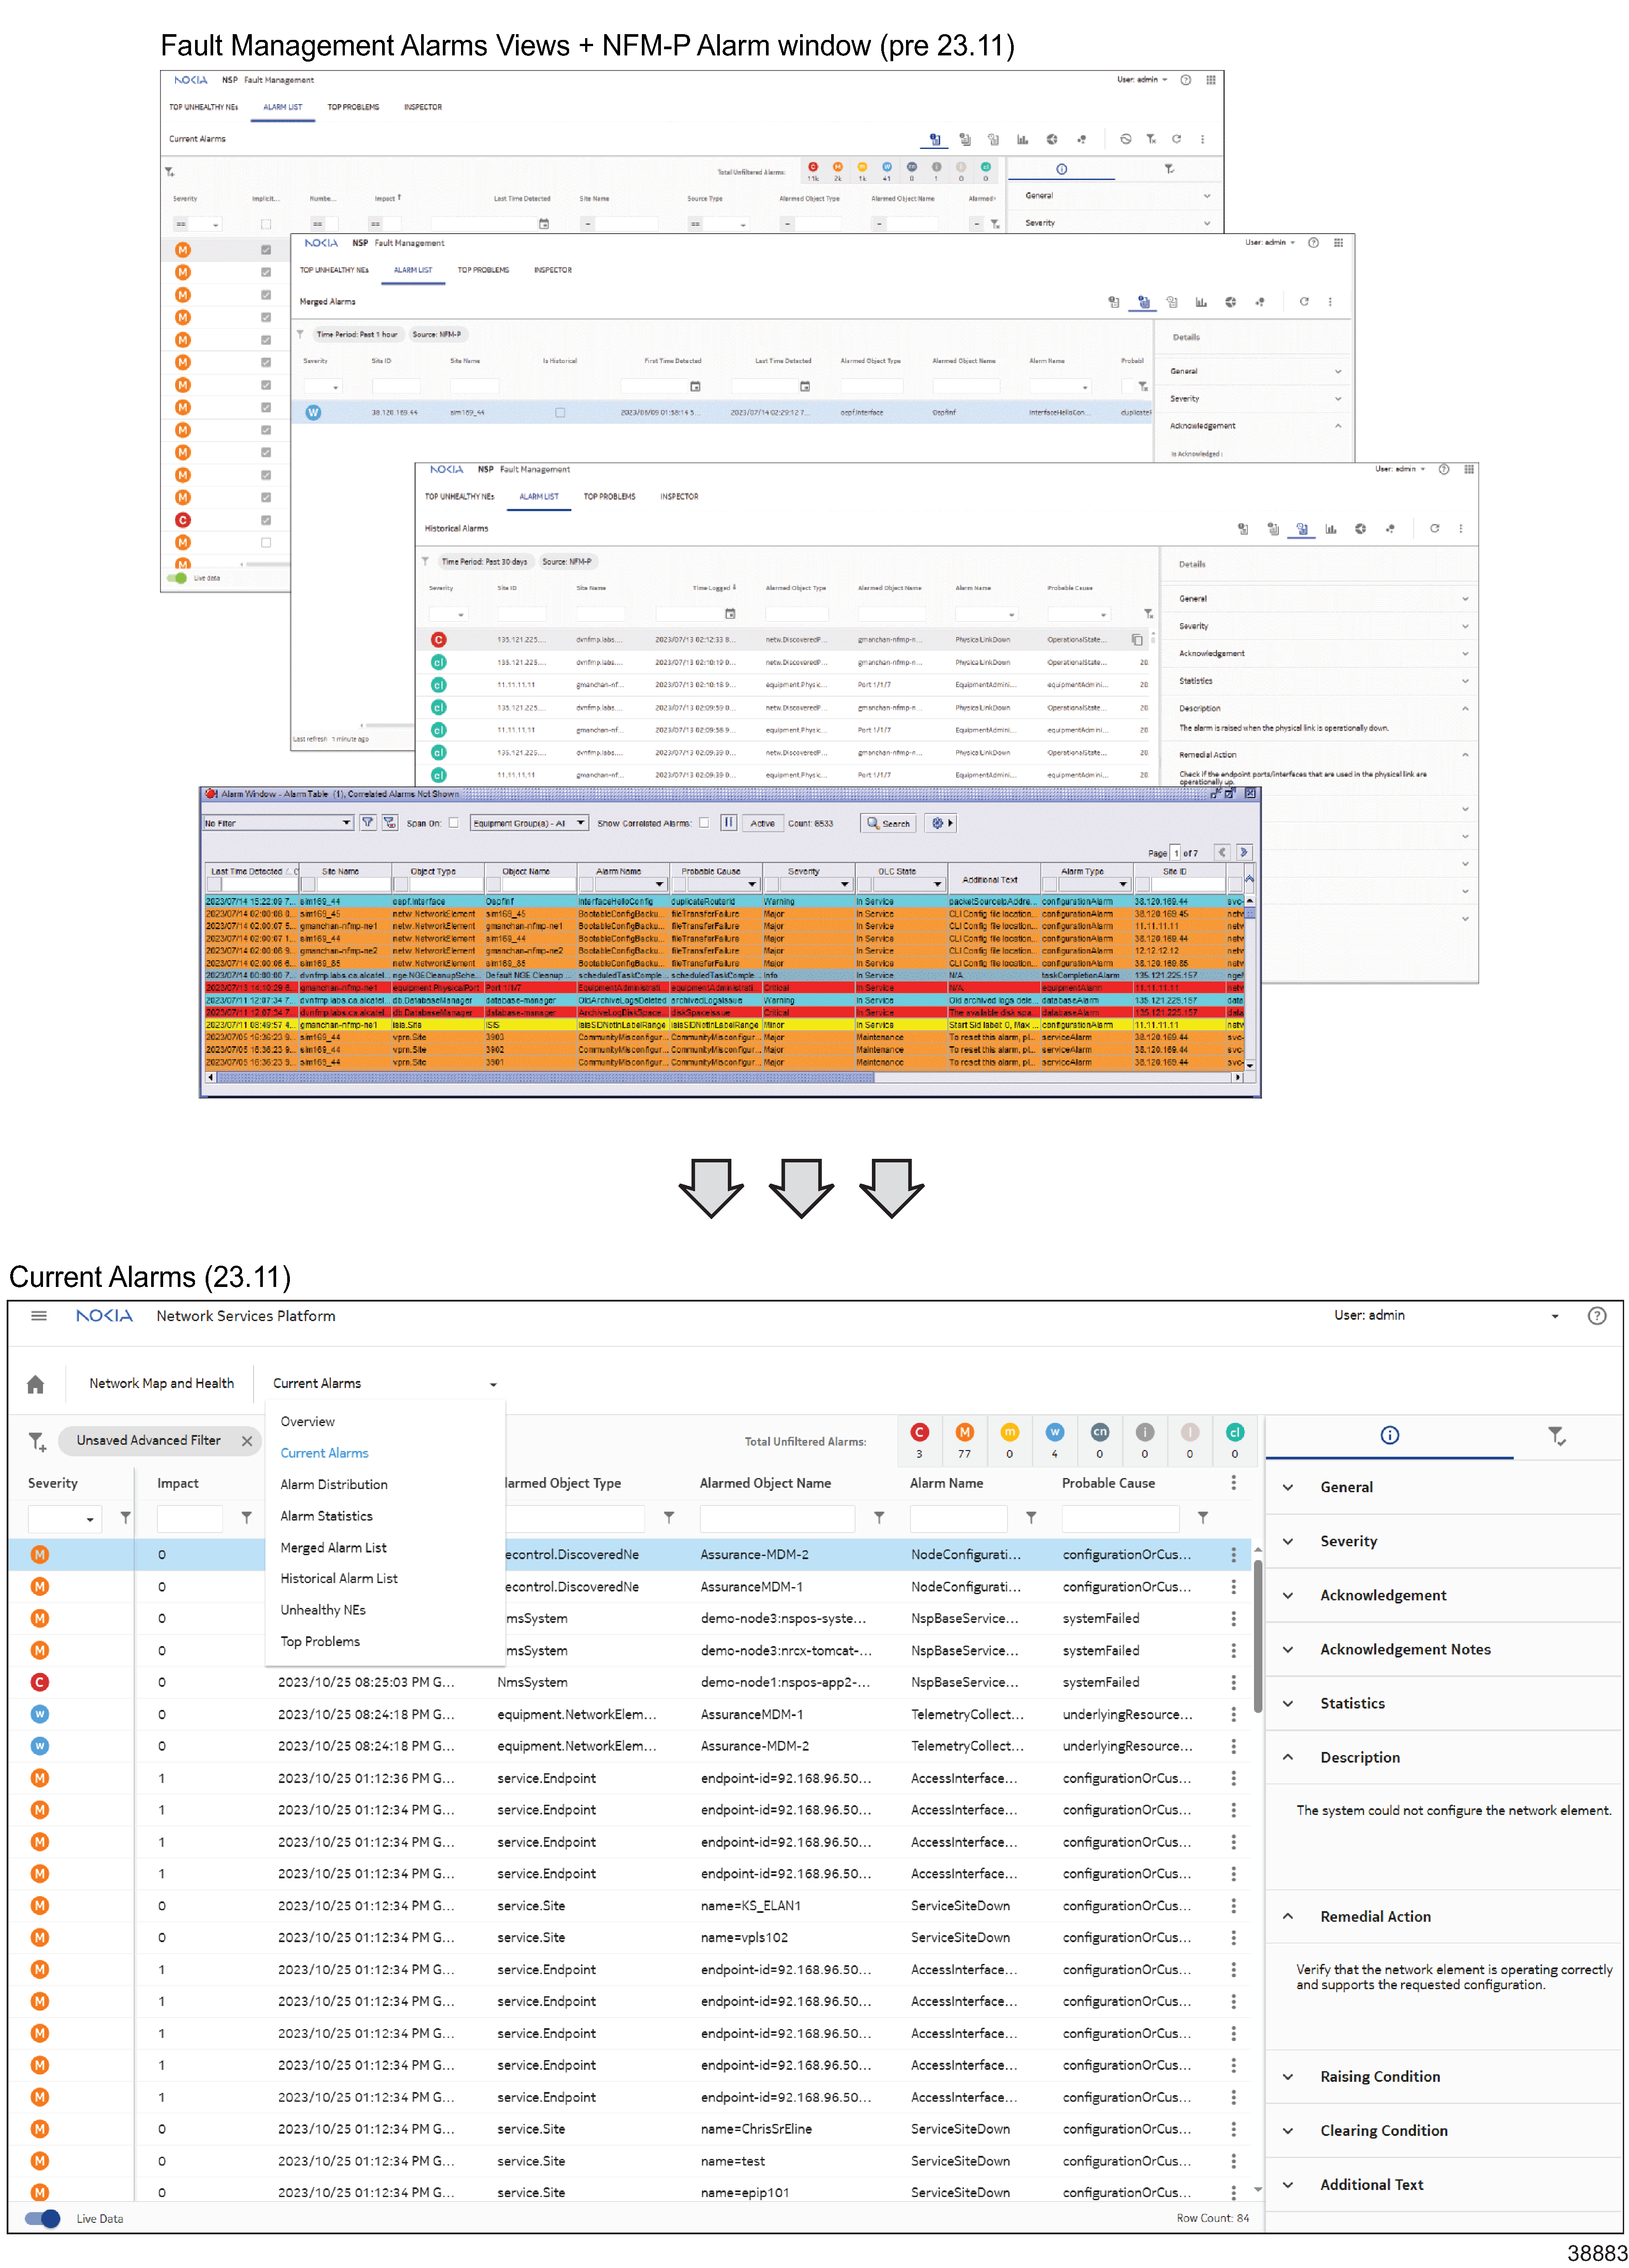Open the column options kebab beside Probable Cause
Screen dimensions: 1629x2268
pos(1233,1483)
